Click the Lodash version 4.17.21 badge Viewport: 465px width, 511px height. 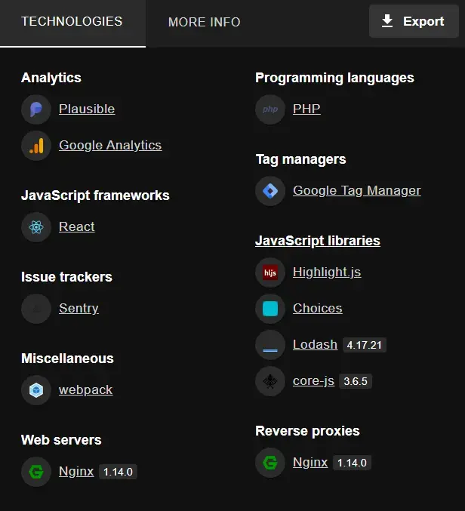tap(365, 345)
